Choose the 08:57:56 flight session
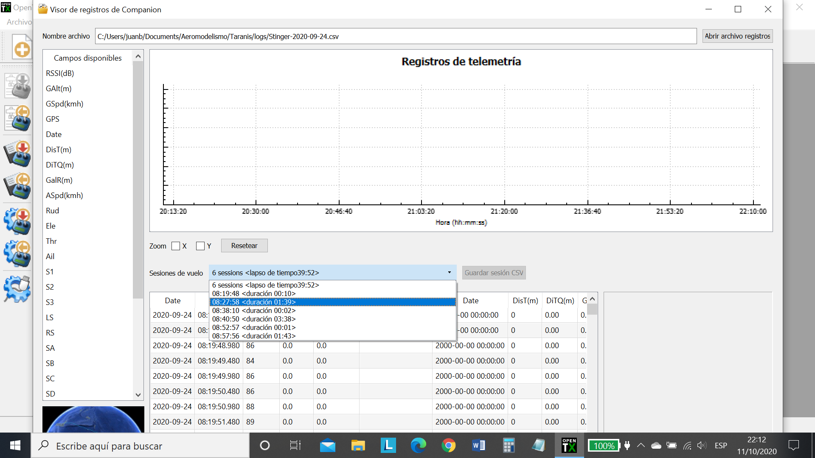The height and width of the screenshot is (458, 815). (x=254, y=336)
